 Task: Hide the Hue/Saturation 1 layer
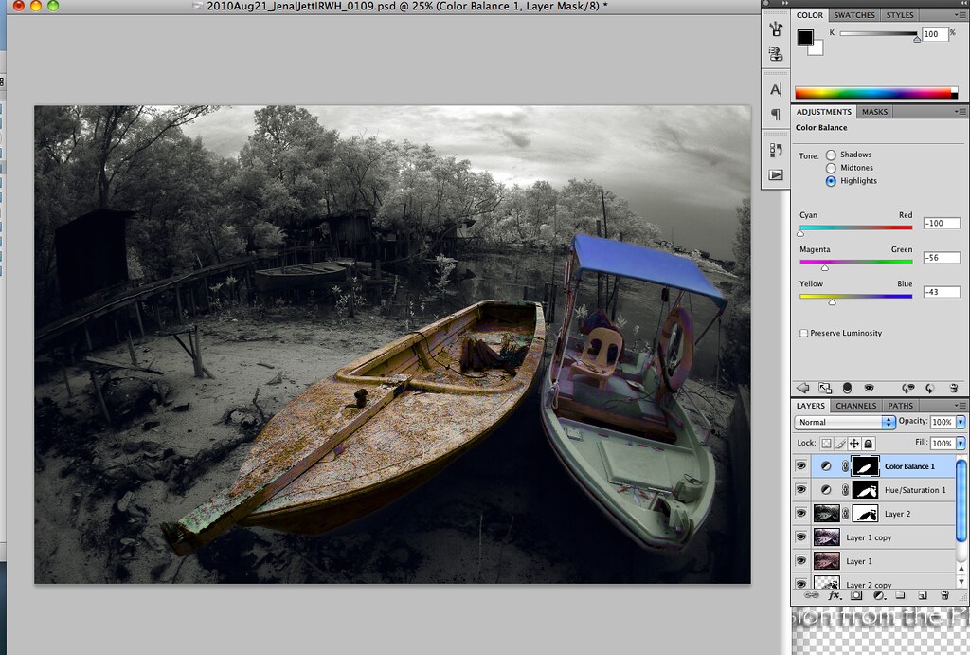click(x=801, y=489)
